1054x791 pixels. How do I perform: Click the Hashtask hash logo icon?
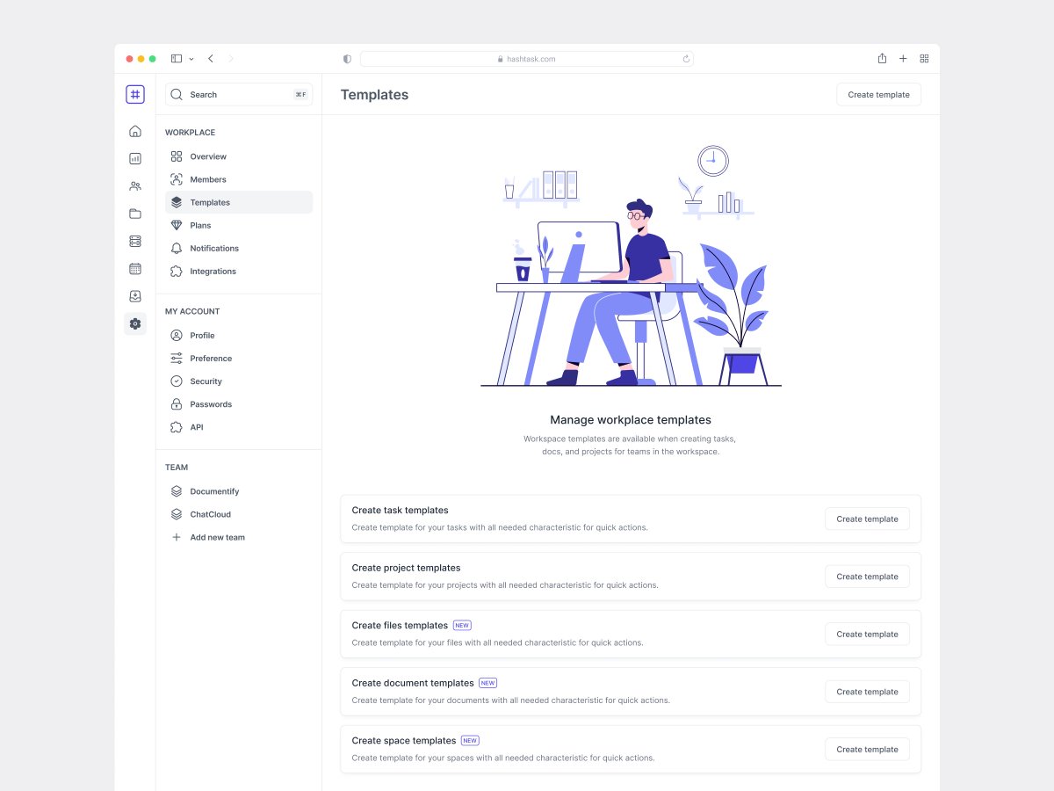tap(135, 94)
